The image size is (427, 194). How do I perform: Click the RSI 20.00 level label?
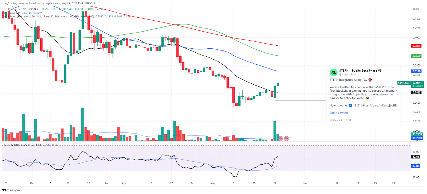pos(416,177)
